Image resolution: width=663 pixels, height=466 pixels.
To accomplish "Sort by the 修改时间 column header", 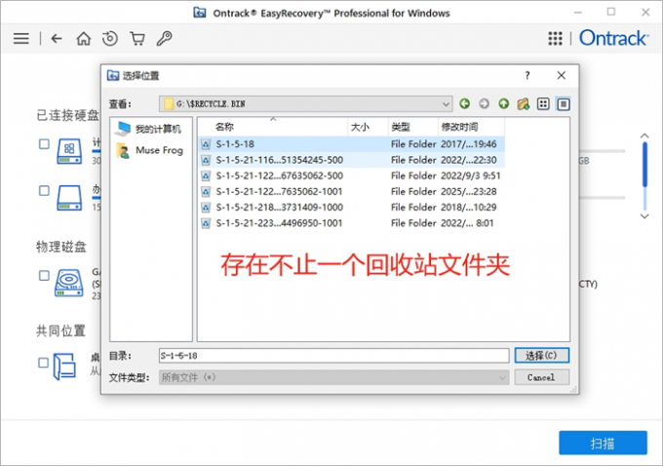I will [x=471, y=127].
